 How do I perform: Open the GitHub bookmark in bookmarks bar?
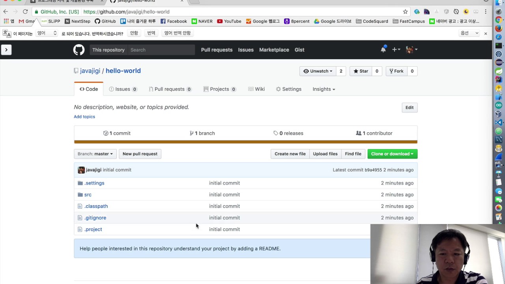pyautogui.click(x=105, y=21)
